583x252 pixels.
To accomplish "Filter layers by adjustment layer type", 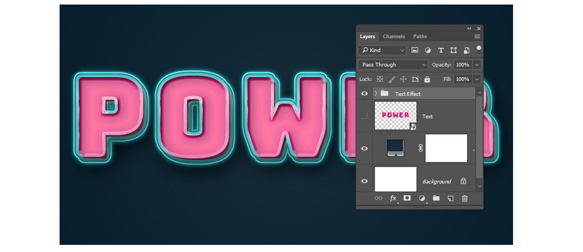I will point(428,50).
